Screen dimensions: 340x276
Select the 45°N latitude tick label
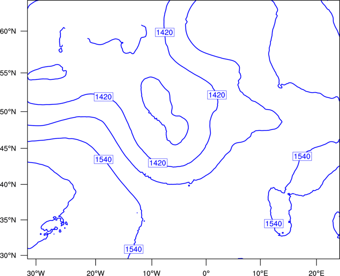click(8, 148)
